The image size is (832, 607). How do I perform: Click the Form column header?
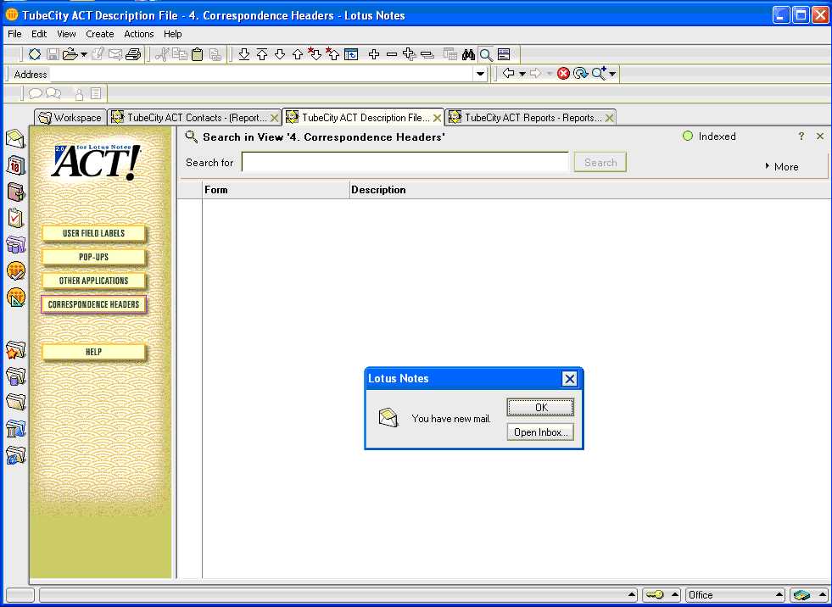pyautogui.click(x=276, y=190)
